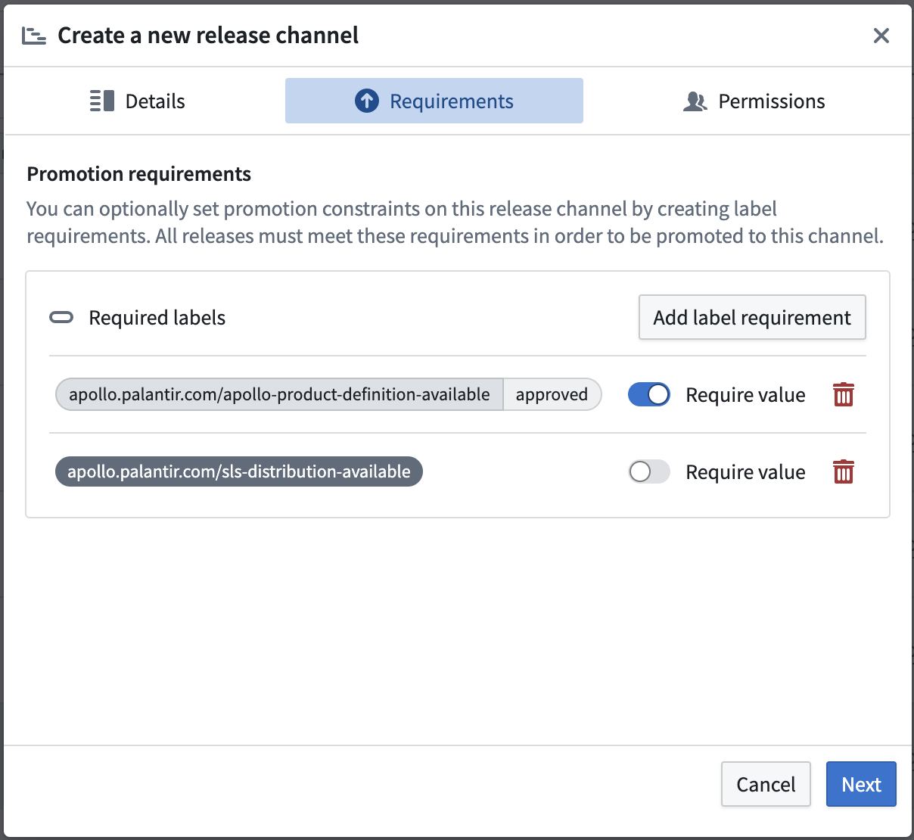Click the people icon on Permissions tab
914x840 pixels.
click(695, 101)
